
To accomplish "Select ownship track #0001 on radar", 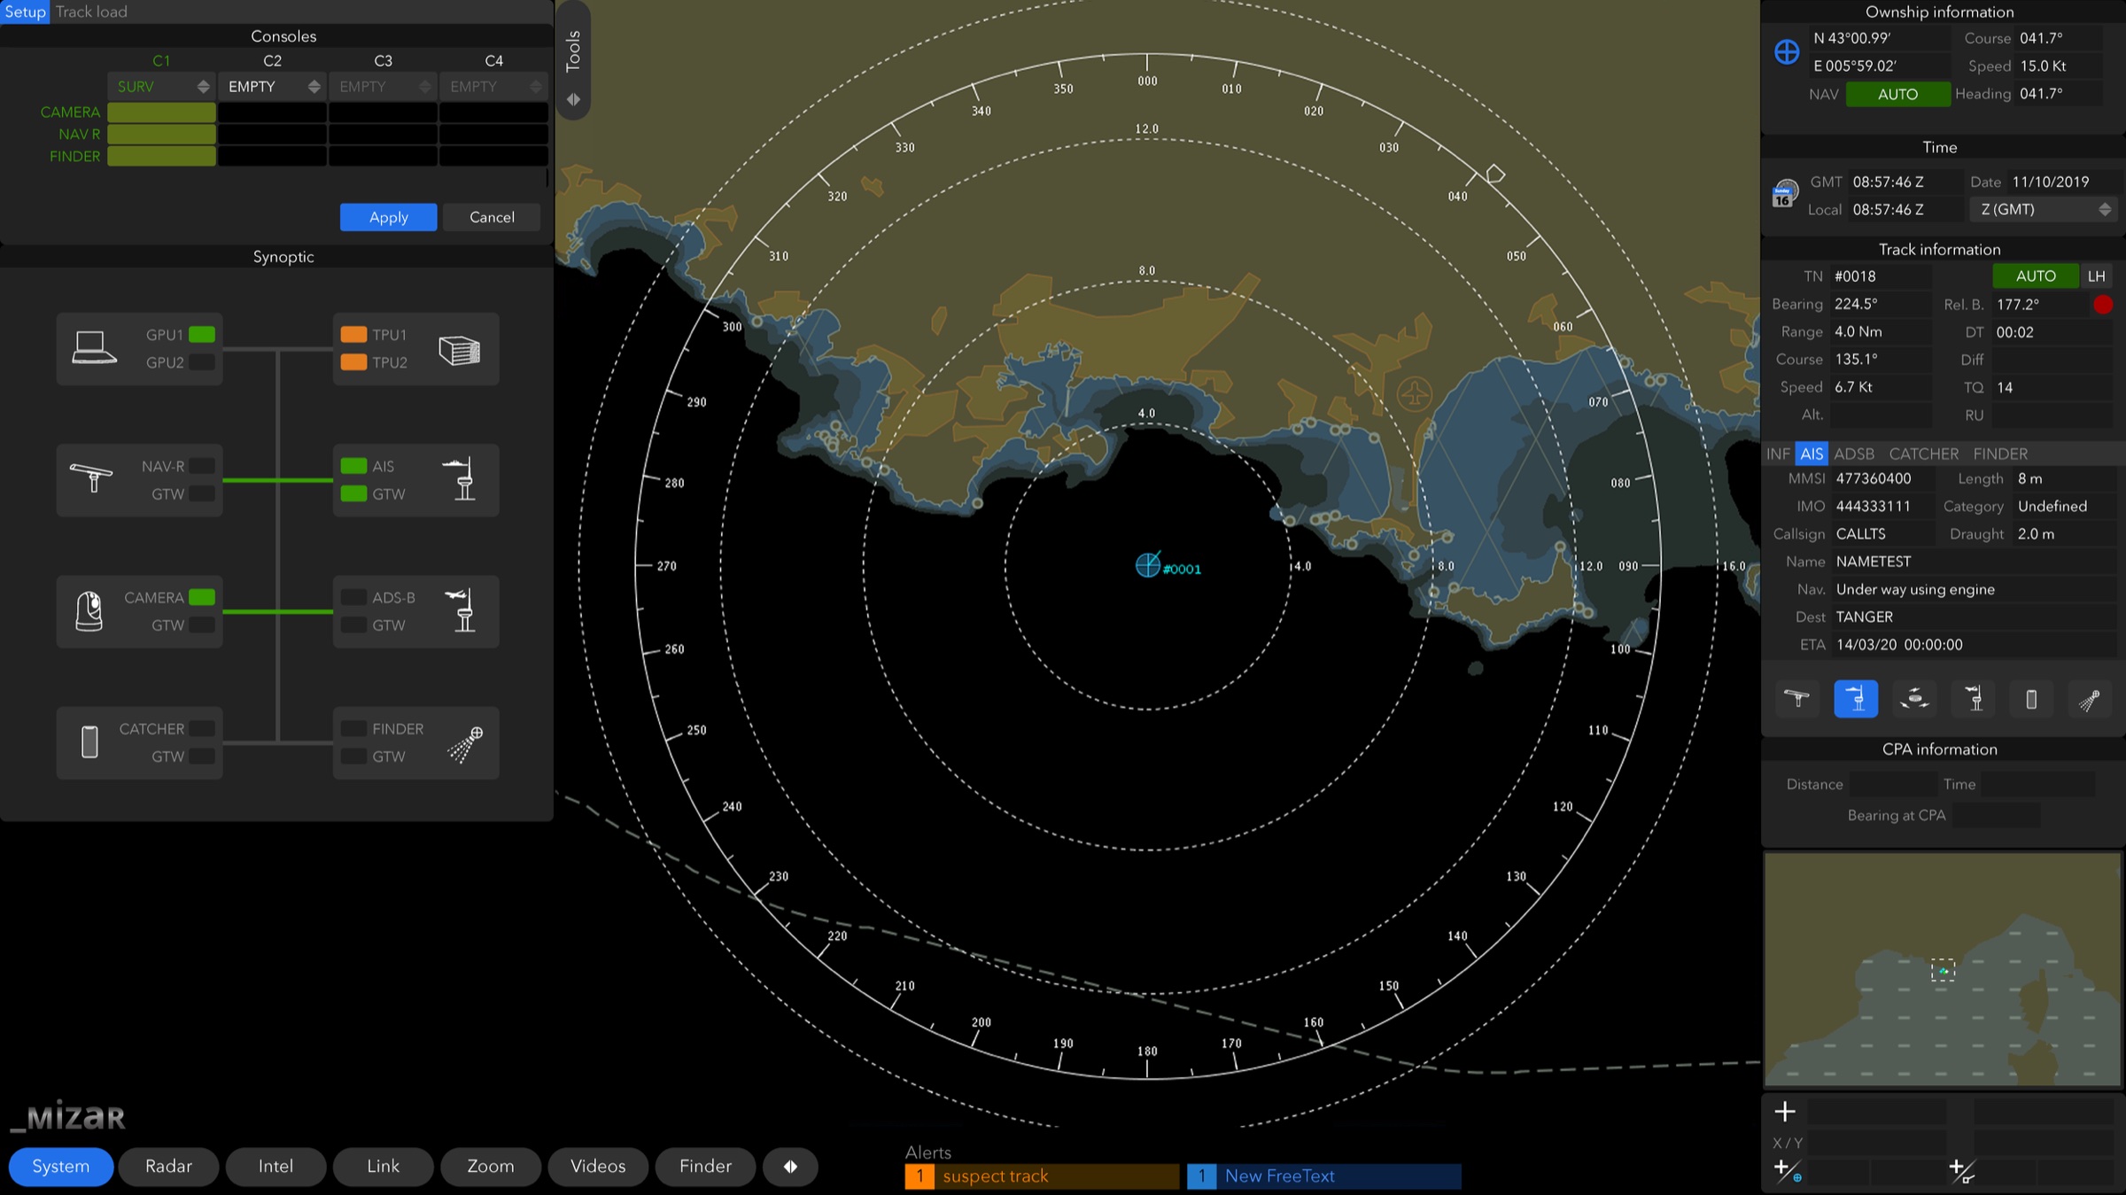I will pos(1148,564).
